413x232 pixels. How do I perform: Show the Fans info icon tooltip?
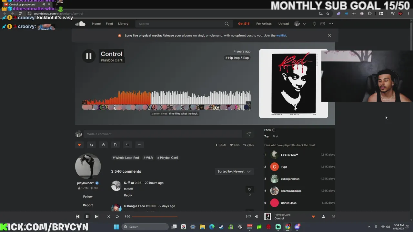click(274, 130)
